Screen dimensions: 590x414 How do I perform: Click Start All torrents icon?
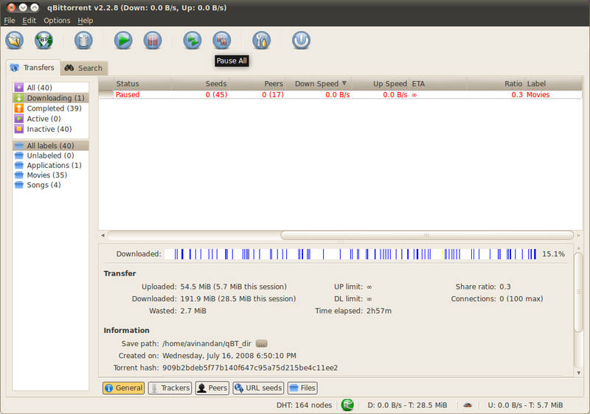(x=192, y=41)
